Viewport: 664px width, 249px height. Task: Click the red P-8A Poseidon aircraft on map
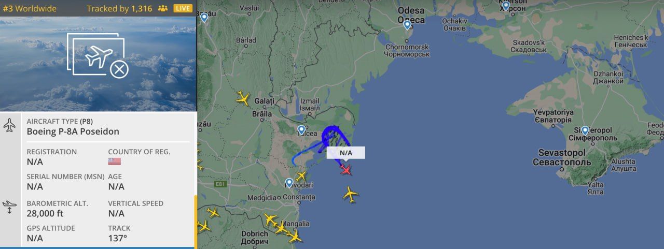click(x=346, y=169)
